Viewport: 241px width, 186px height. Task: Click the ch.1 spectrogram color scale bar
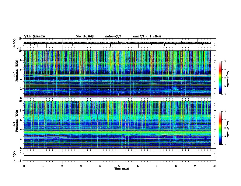pos(220,78)
